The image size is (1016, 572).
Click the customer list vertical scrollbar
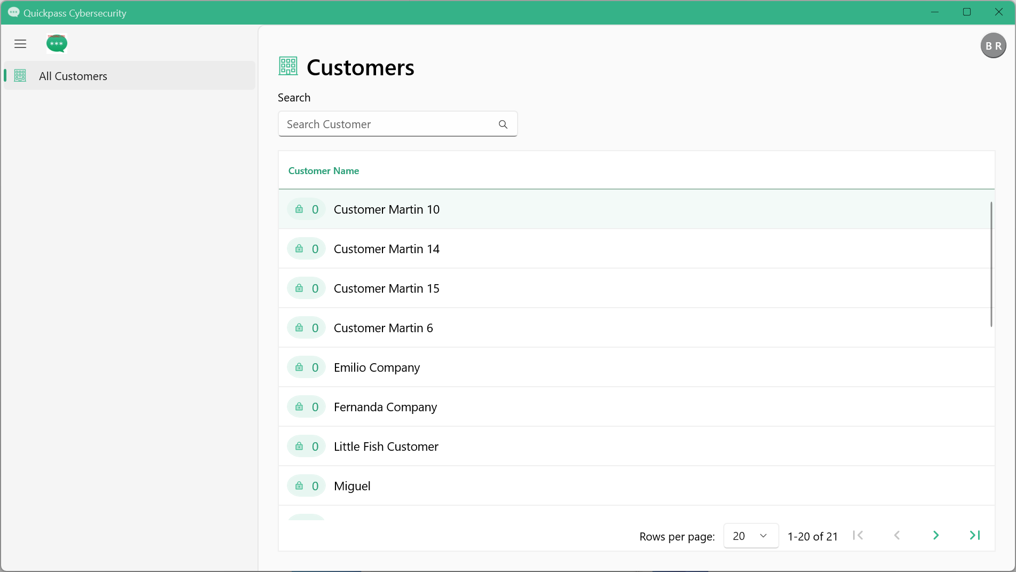click(991, 264)
